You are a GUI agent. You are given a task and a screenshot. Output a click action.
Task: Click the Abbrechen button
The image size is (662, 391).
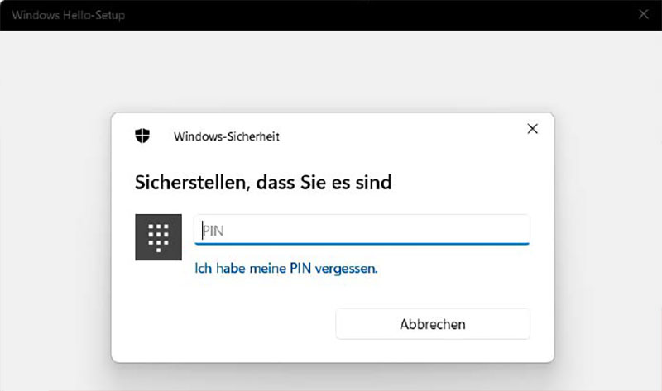point(433,324)
